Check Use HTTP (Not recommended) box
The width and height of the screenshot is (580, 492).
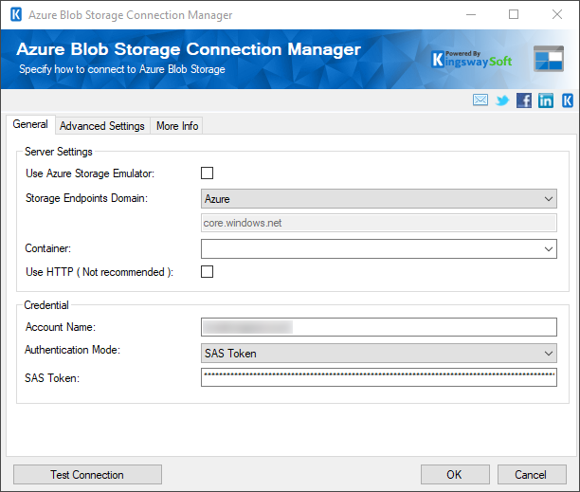[x=207, y=271]
